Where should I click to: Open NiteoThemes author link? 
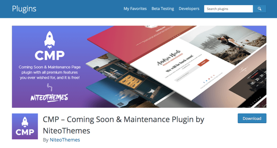tap(65, 140)
